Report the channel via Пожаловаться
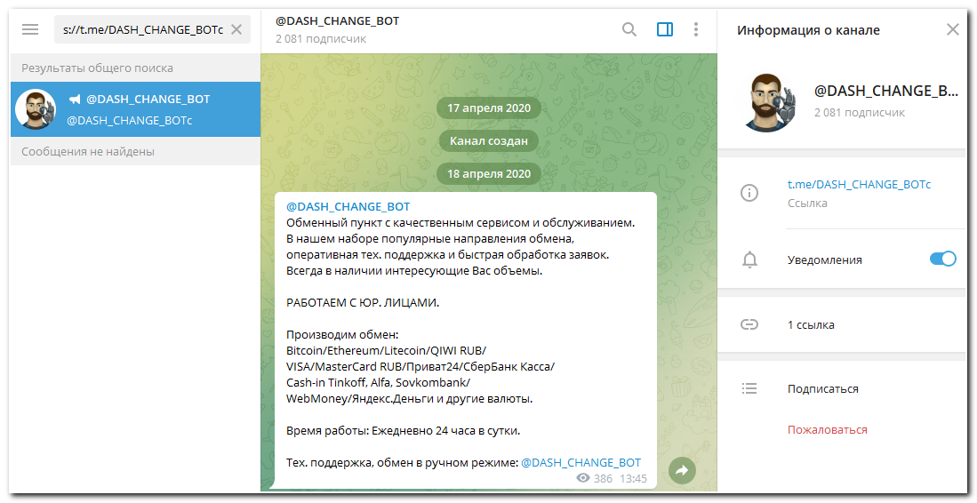 827,429
